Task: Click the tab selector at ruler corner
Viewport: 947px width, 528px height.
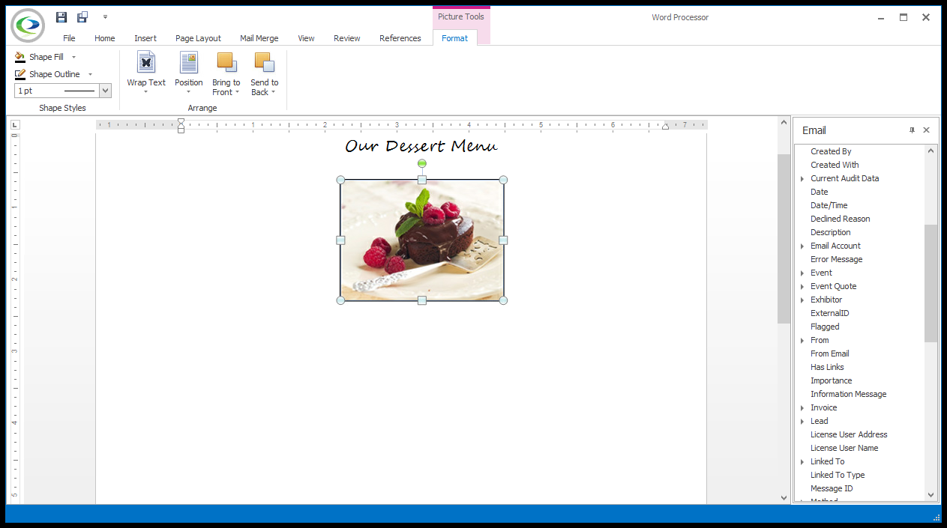Action: click(x=15, y=124)
